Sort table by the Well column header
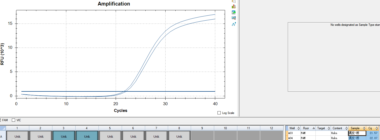Image resolution: width=380 pixels, height=140 pixels. (294, 128)
